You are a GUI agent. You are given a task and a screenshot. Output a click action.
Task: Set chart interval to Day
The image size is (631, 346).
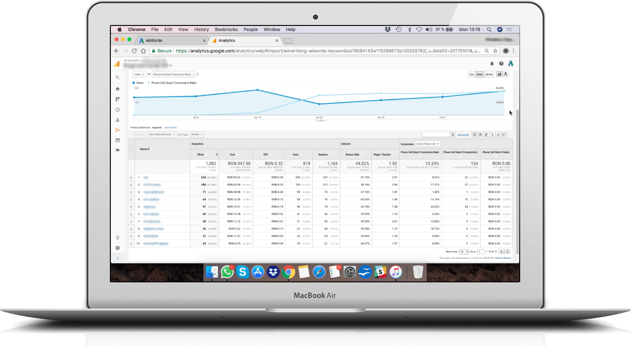tap(471, 74)
